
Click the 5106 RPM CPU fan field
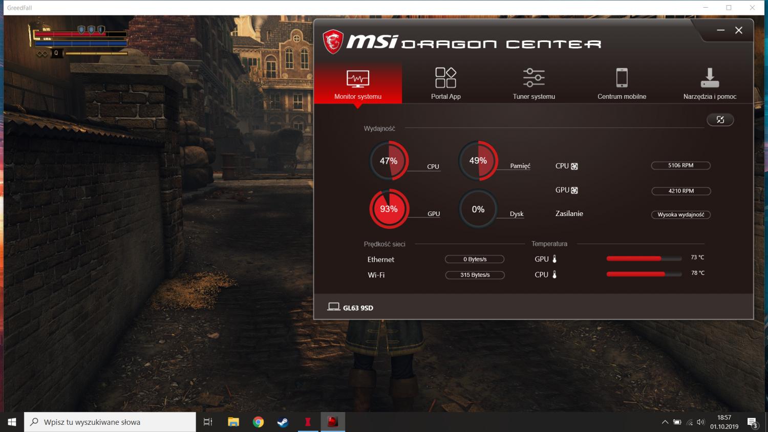pyautogui.click(x=680, y=165)
